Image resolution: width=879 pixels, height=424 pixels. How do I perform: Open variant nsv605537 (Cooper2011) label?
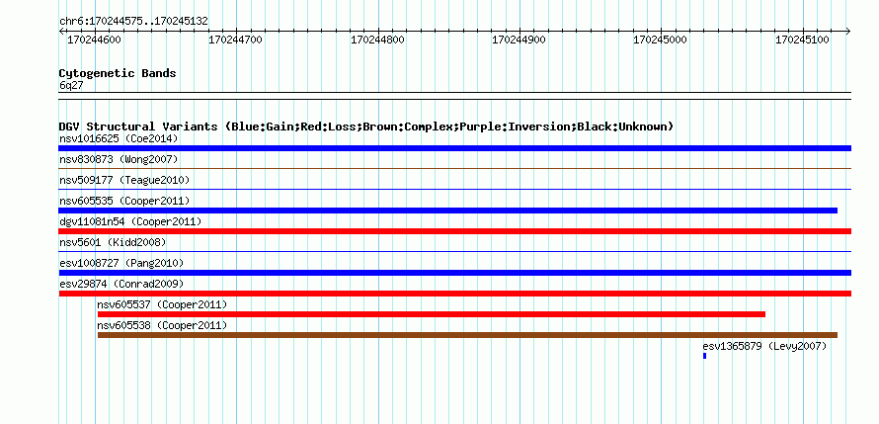162,304
